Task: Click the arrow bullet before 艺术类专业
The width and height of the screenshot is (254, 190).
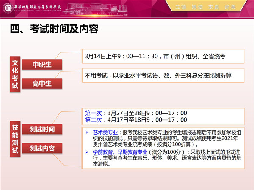Action: click(x=87, y=133)
